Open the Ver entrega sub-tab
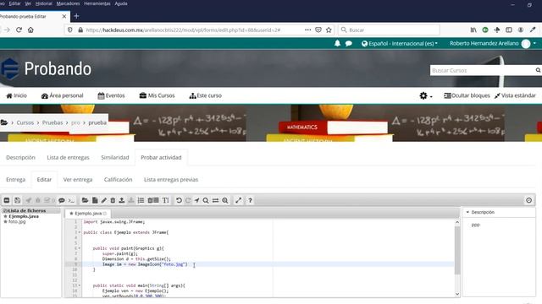Viewport: 542px width, 304px height. click(78, 180)
